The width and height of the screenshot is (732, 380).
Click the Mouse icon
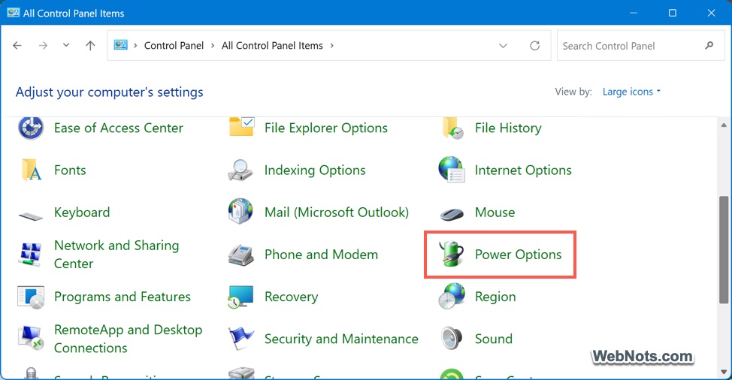452,214
